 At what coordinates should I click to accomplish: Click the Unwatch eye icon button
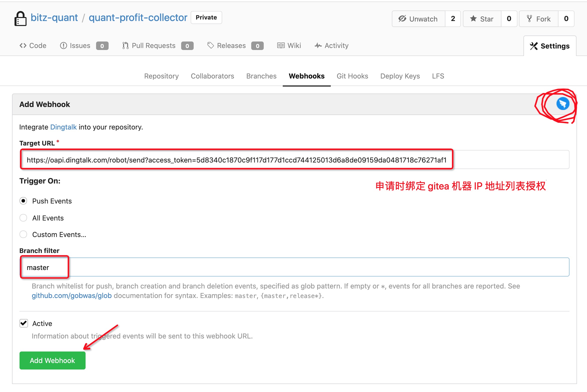418,19
